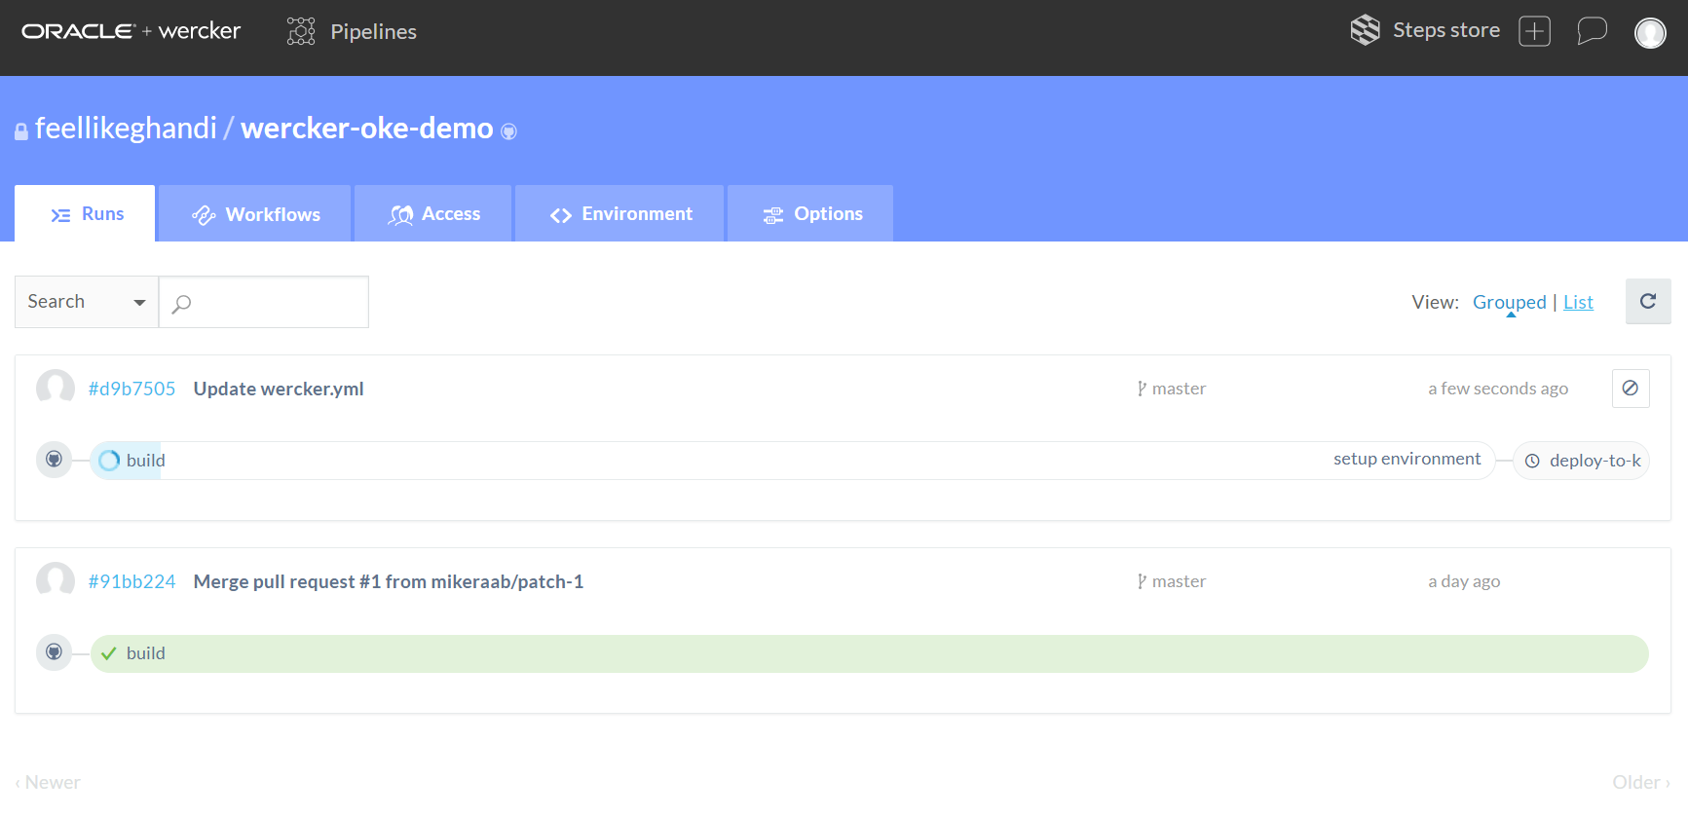Select the List view
This screenshot has width=1688, height=817.
[1578, 302]
